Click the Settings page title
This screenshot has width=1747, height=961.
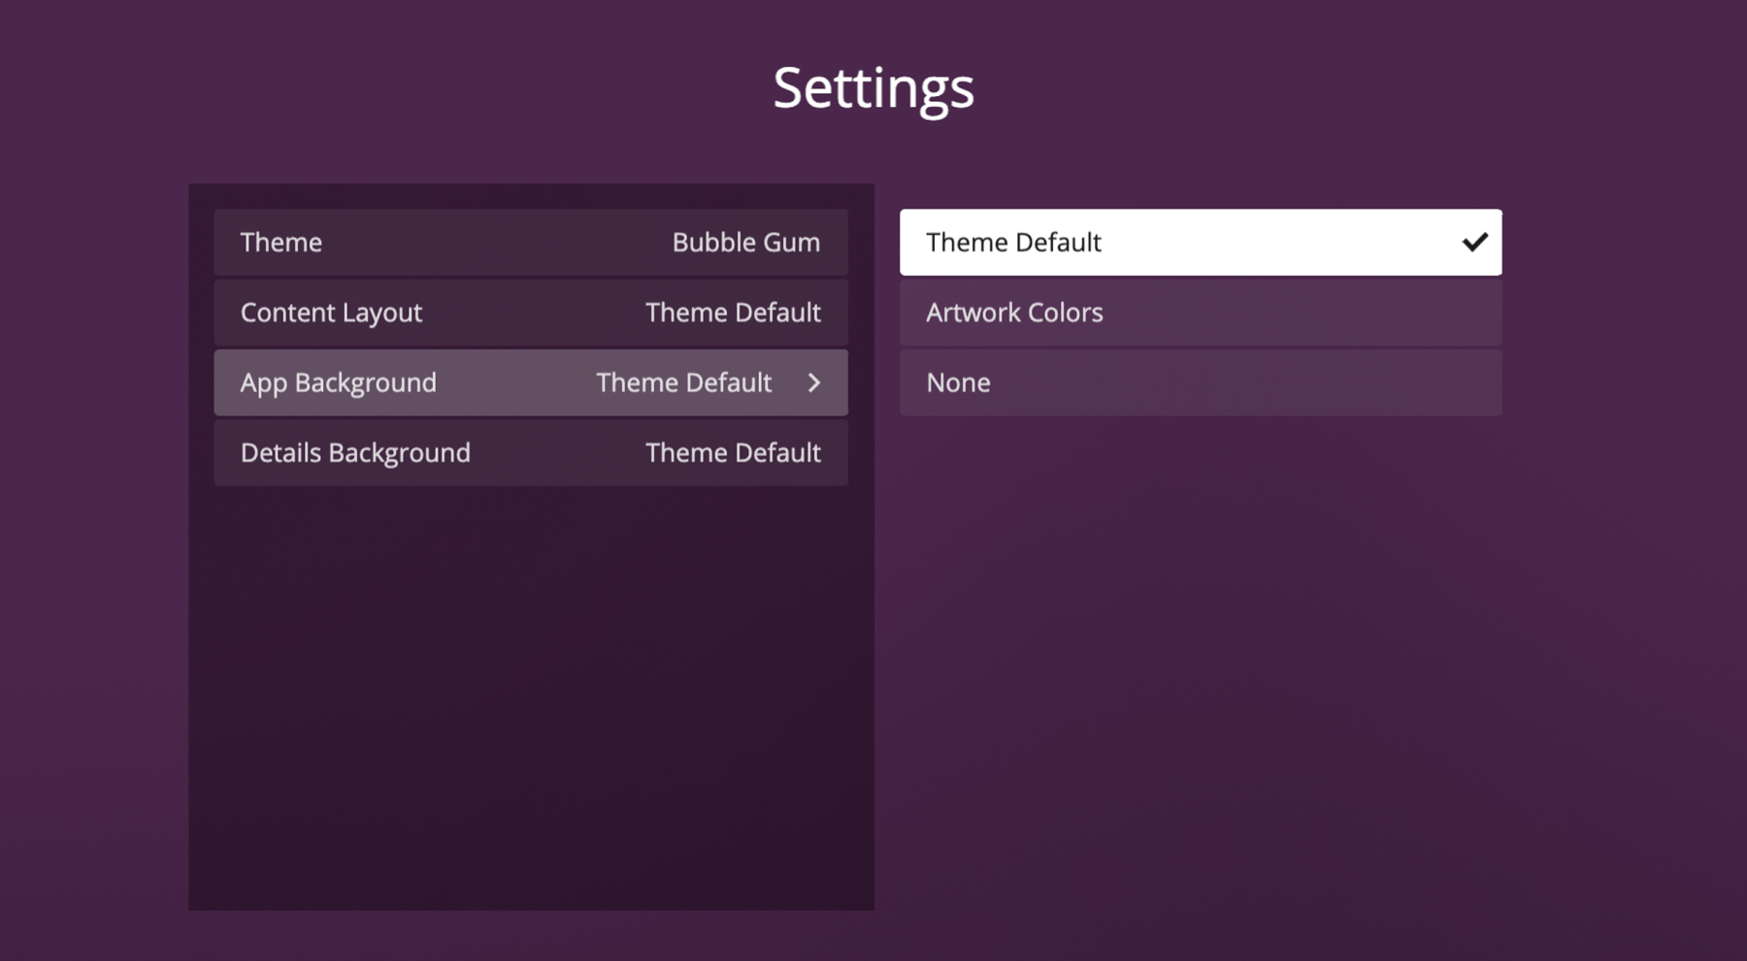[873, 87]
